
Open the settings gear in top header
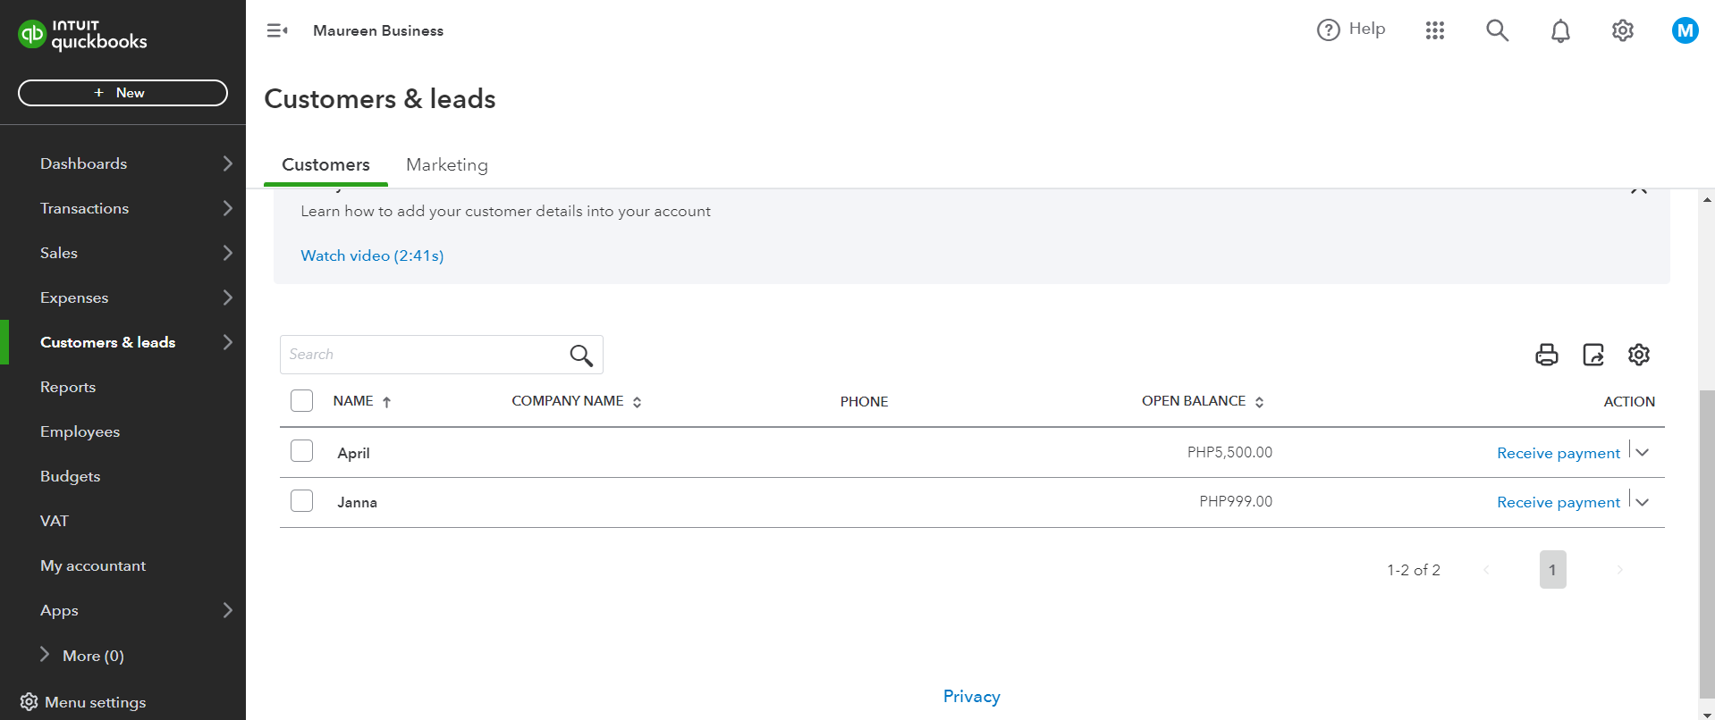(x=1622, y=31)
